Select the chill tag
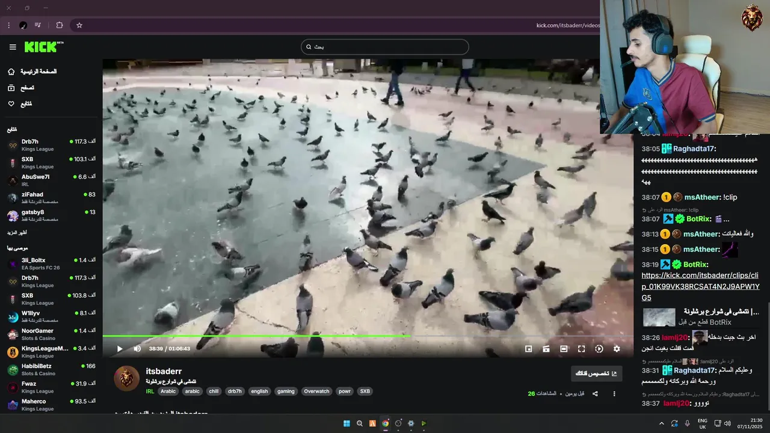Image resolution: width=770 pixels, height=433 pixels. pyautogui.click(x=214, y=392)
